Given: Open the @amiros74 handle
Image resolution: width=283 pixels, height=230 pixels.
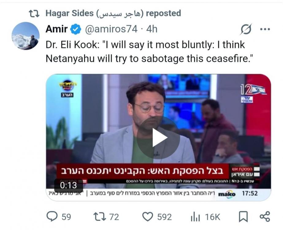Looking at the screenshot, I should coord(111,29).
